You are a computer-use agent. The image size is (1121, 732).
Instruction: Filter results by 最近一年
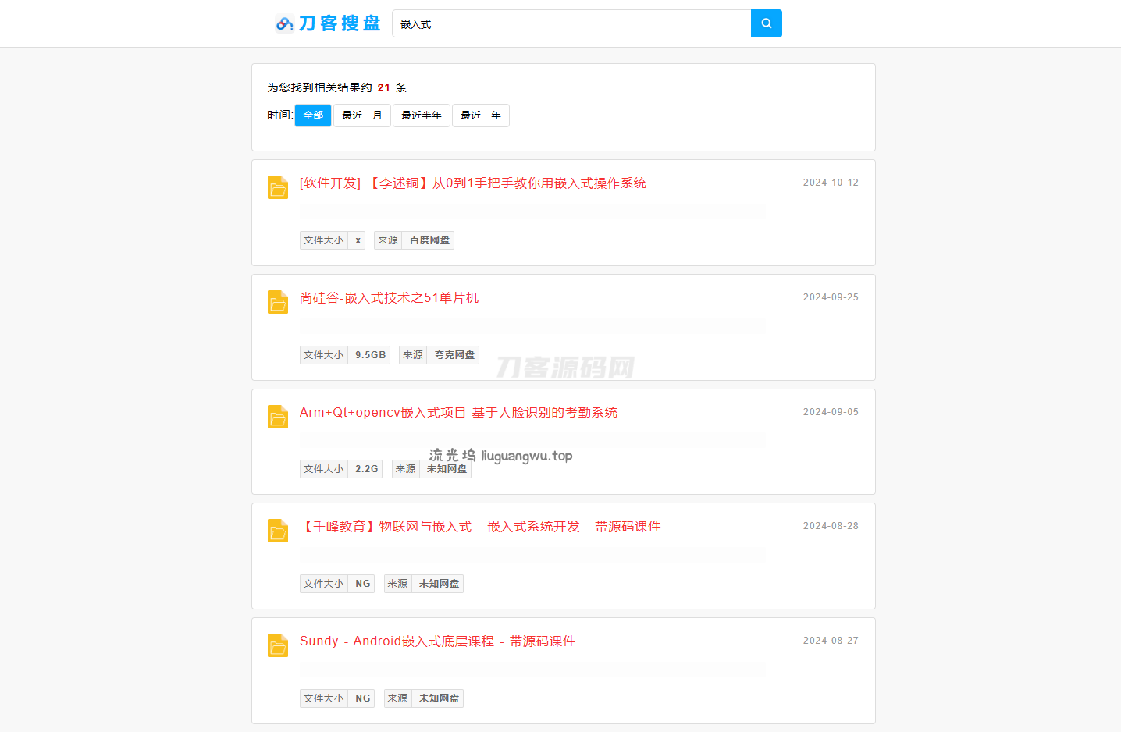point(481,115)
